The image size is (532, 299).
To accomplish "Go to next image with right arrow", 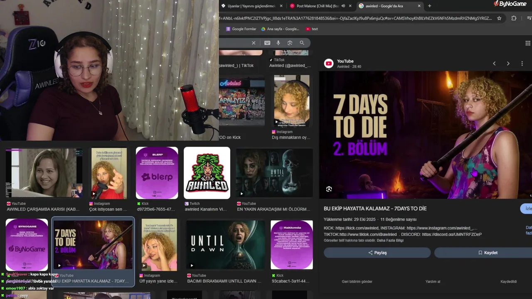I will point(508,64).
